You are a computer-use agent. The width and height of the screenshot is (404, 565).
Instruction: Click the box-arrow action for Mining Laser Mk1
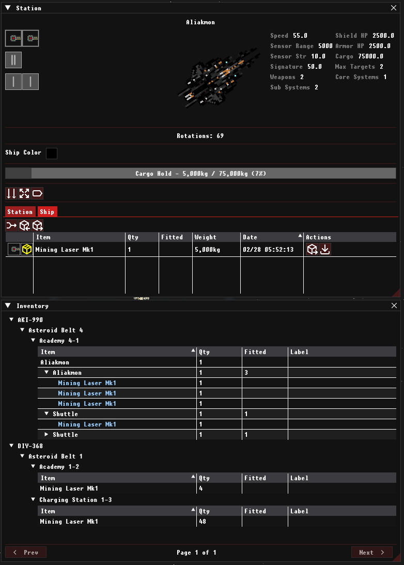tap(312, 249)
